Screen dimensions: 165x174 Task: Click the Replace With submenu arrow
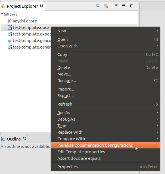[x=157, y=132]
